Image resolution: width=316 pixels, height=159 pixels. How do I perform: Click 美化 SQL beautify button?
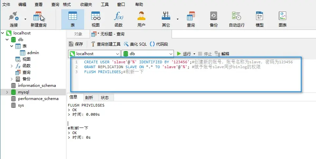135,44
